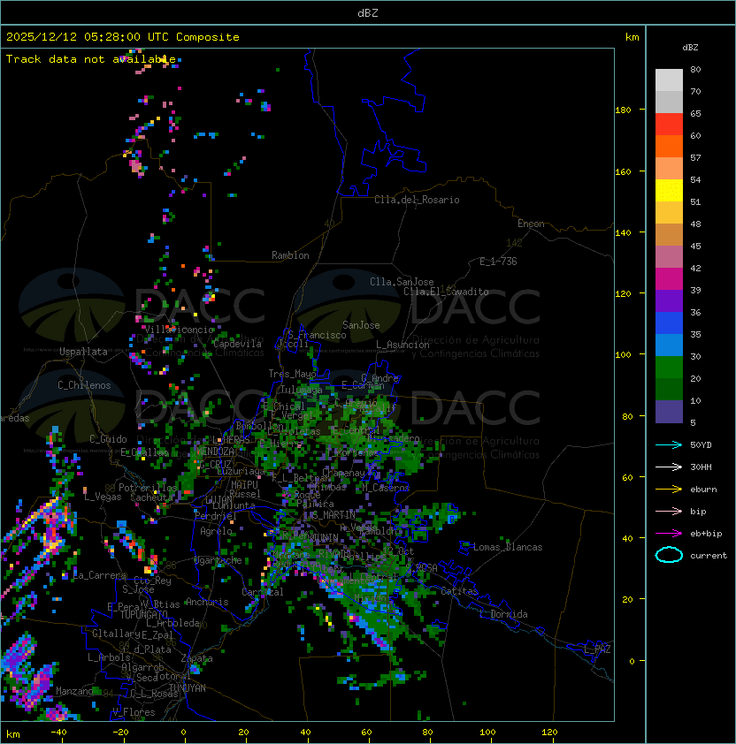Click the 'Uspallata' place label

83,352
